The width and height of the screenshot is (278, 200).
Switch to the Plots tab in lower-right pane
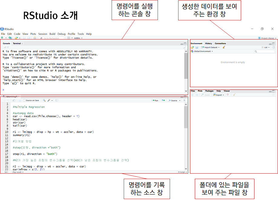click(x=200, y=91)
